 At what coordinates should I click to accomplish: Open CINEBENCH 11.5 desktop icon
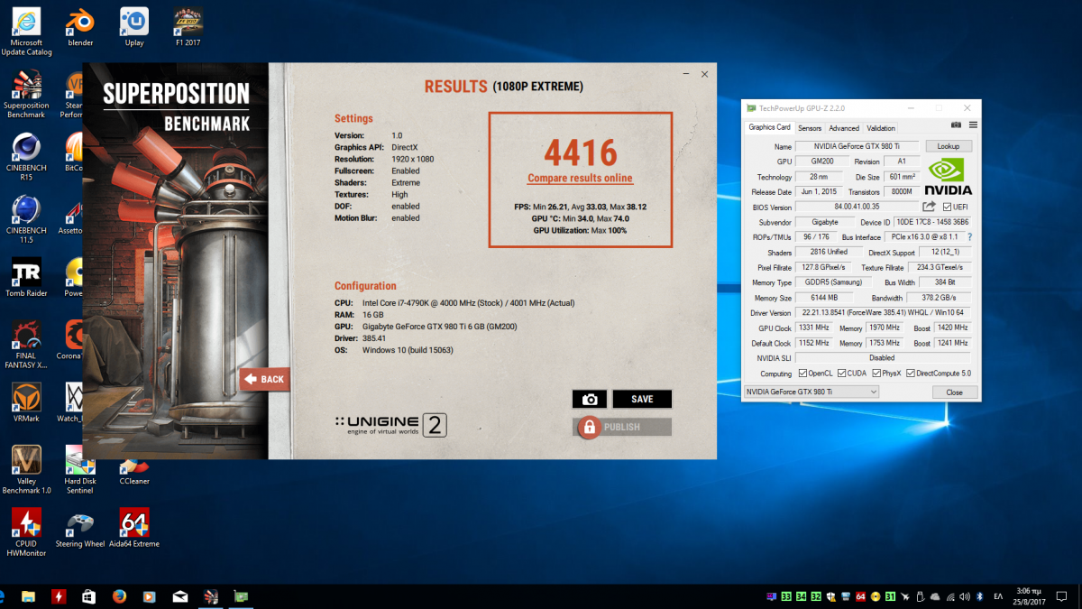[x=25, y=219]
